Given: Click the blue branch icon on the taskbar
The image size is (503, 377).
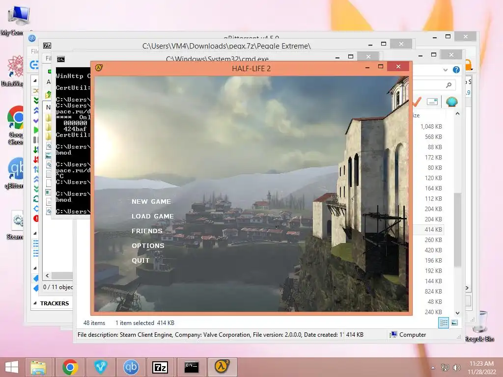Looking at the screenshot, I should [x=100, y=367].
